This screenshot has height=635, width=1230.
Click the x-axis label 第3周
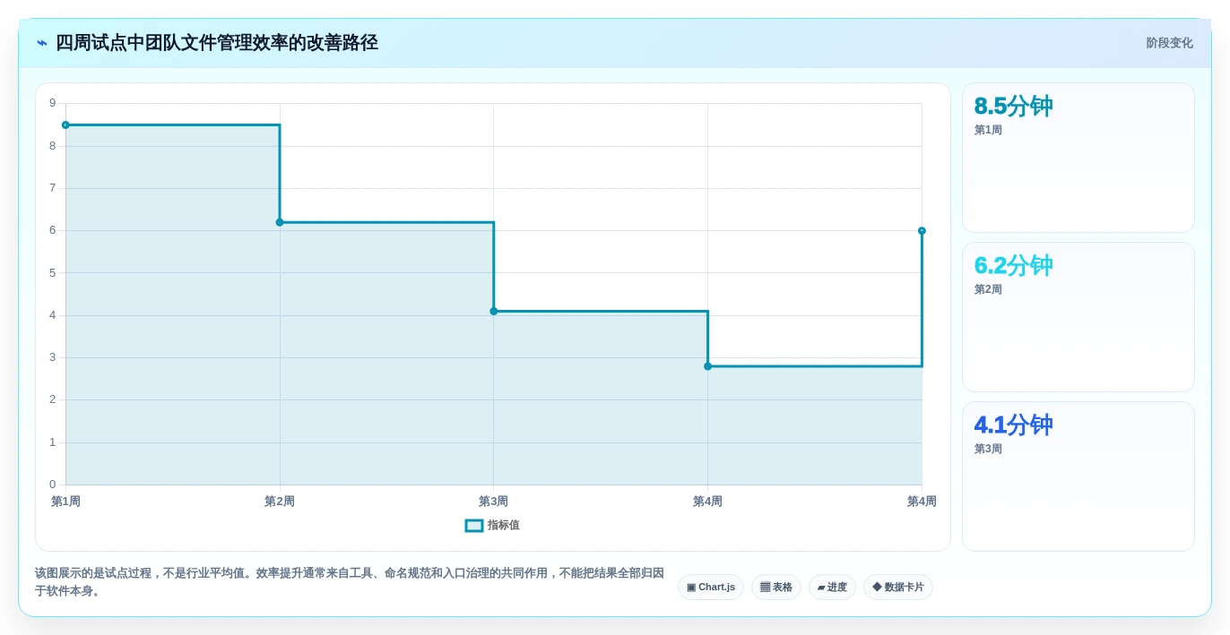coord(493,502)
